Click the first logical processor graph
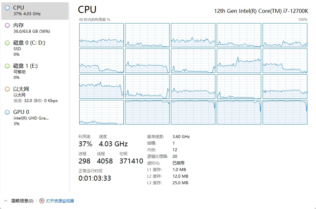The height and width of the screenshot is (209, 316). coord(101,35)
